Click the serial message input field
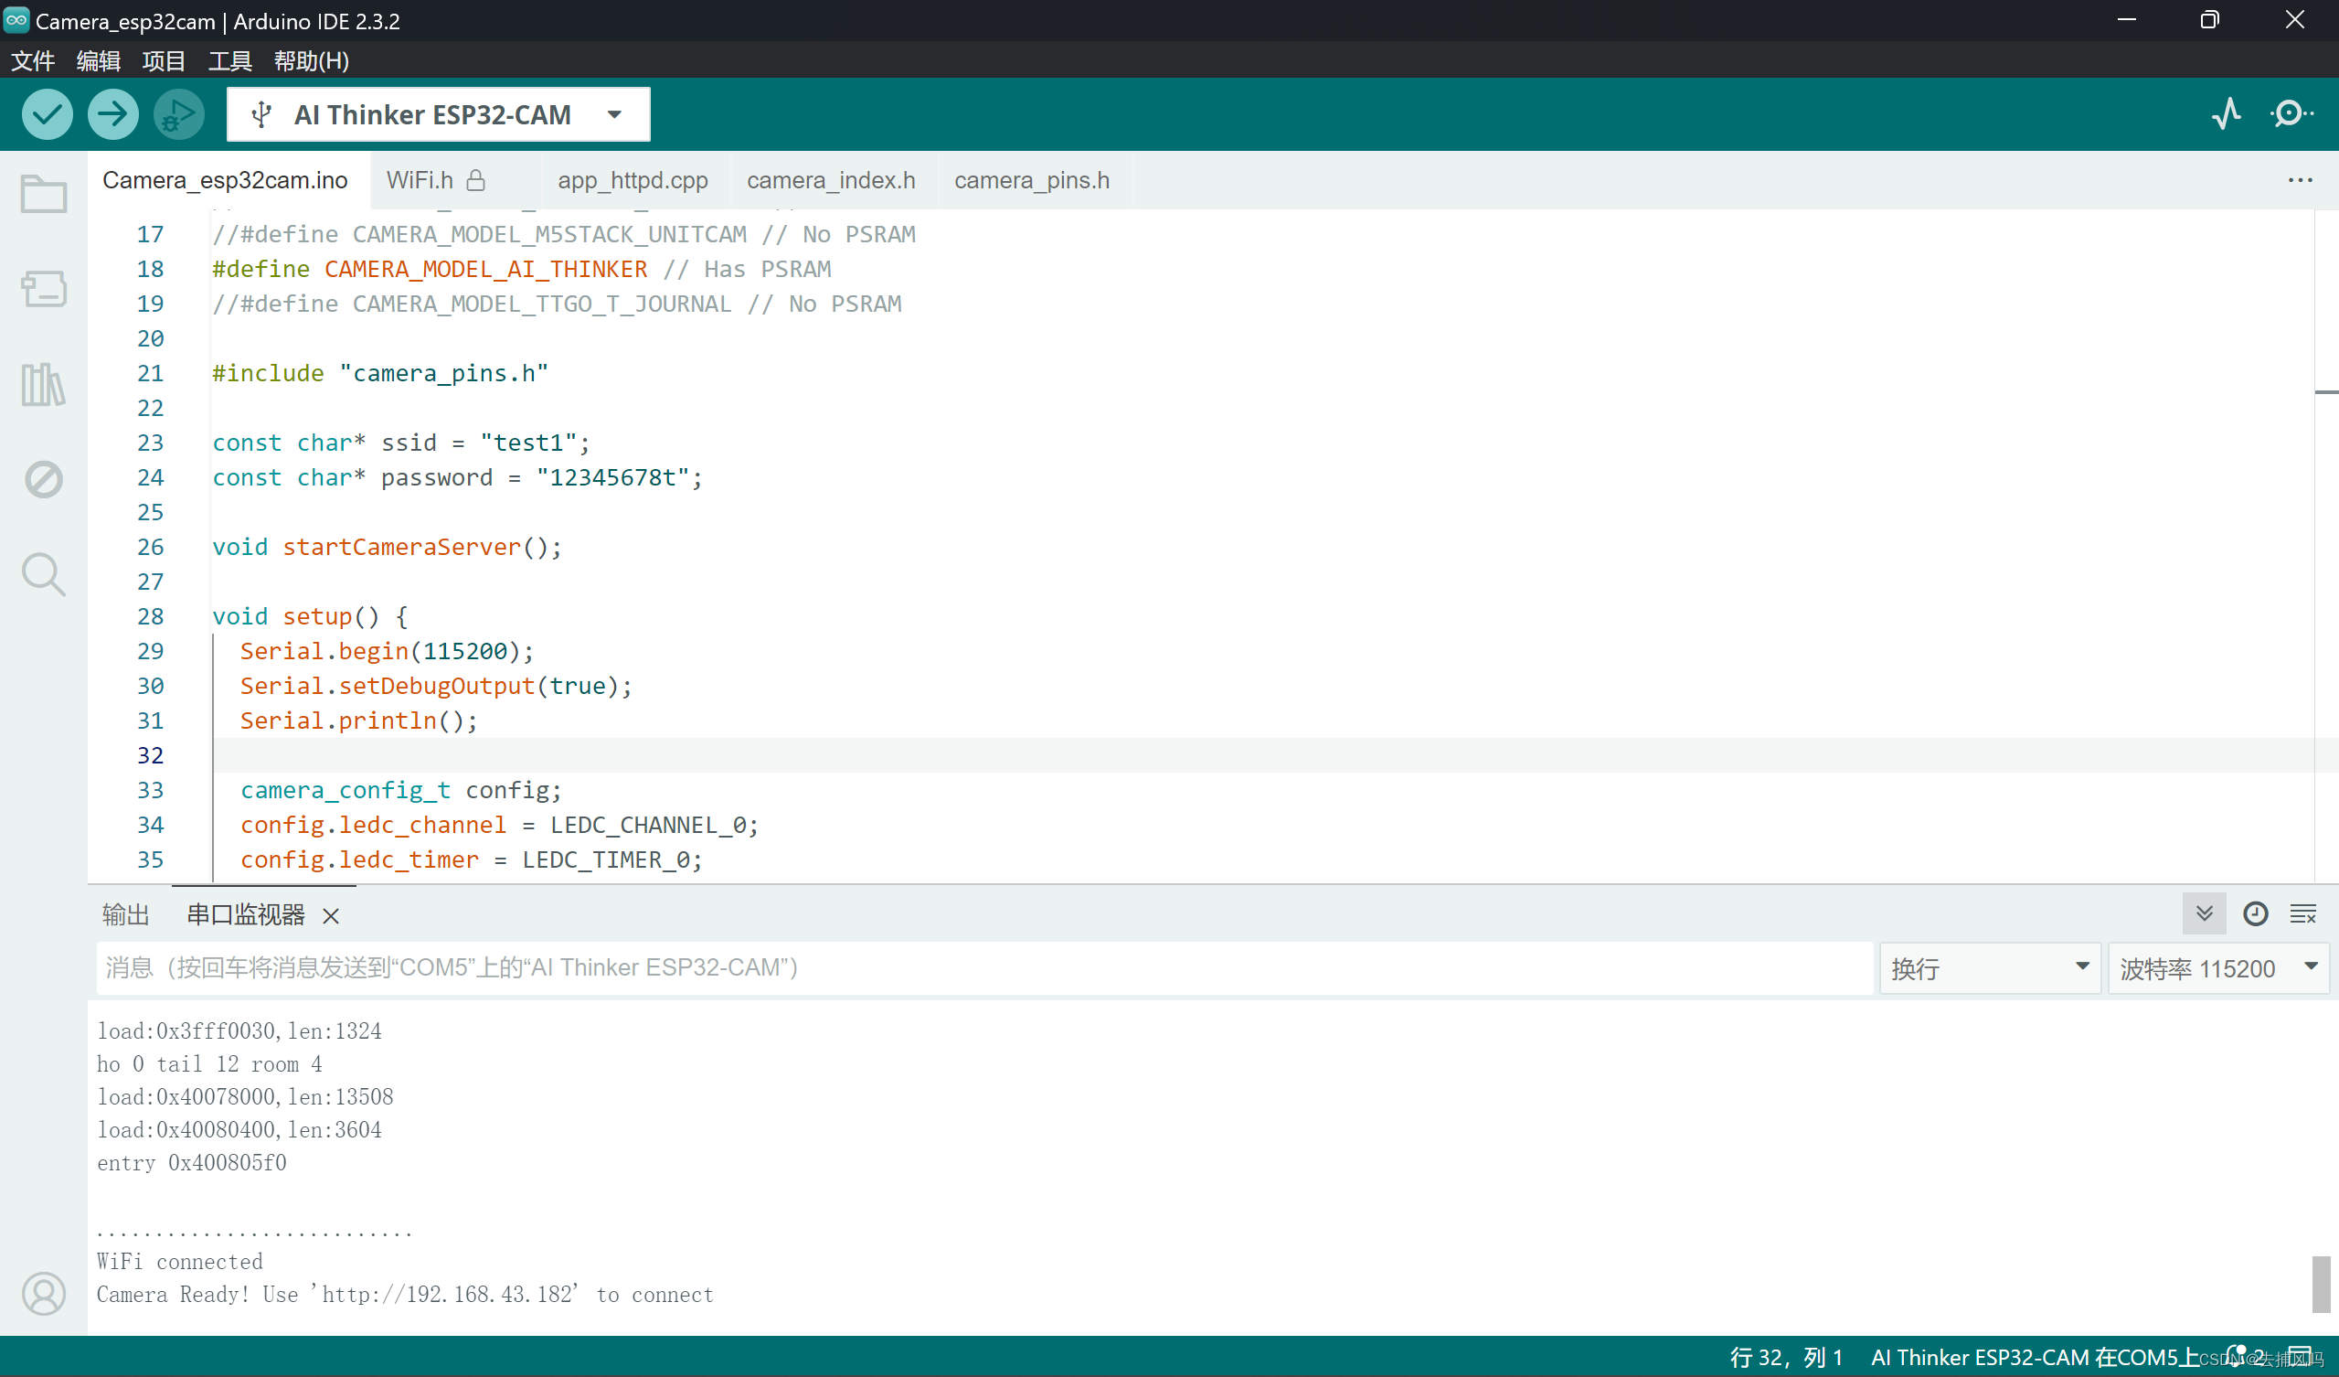The width and height of the screenshot is (2339, 1377). pos(983,967)
